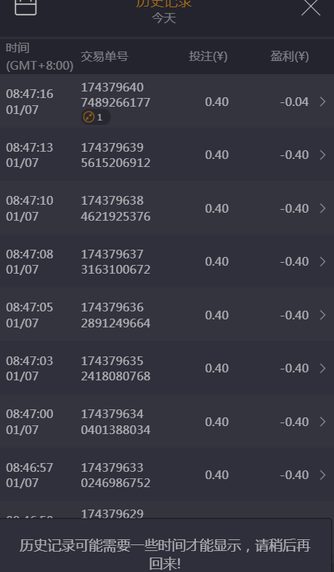Open chevron arrow of 08:47:10 row
Screen dimensions: 334x572
322,208
